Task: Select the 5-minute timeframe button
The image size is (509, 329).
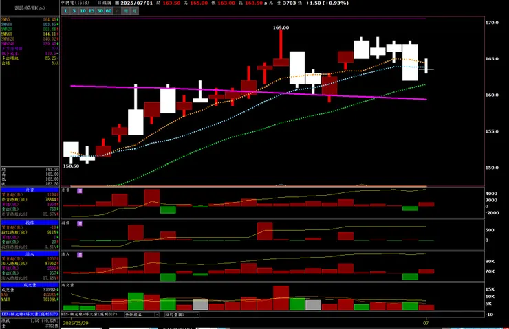Action: [74, 11]
